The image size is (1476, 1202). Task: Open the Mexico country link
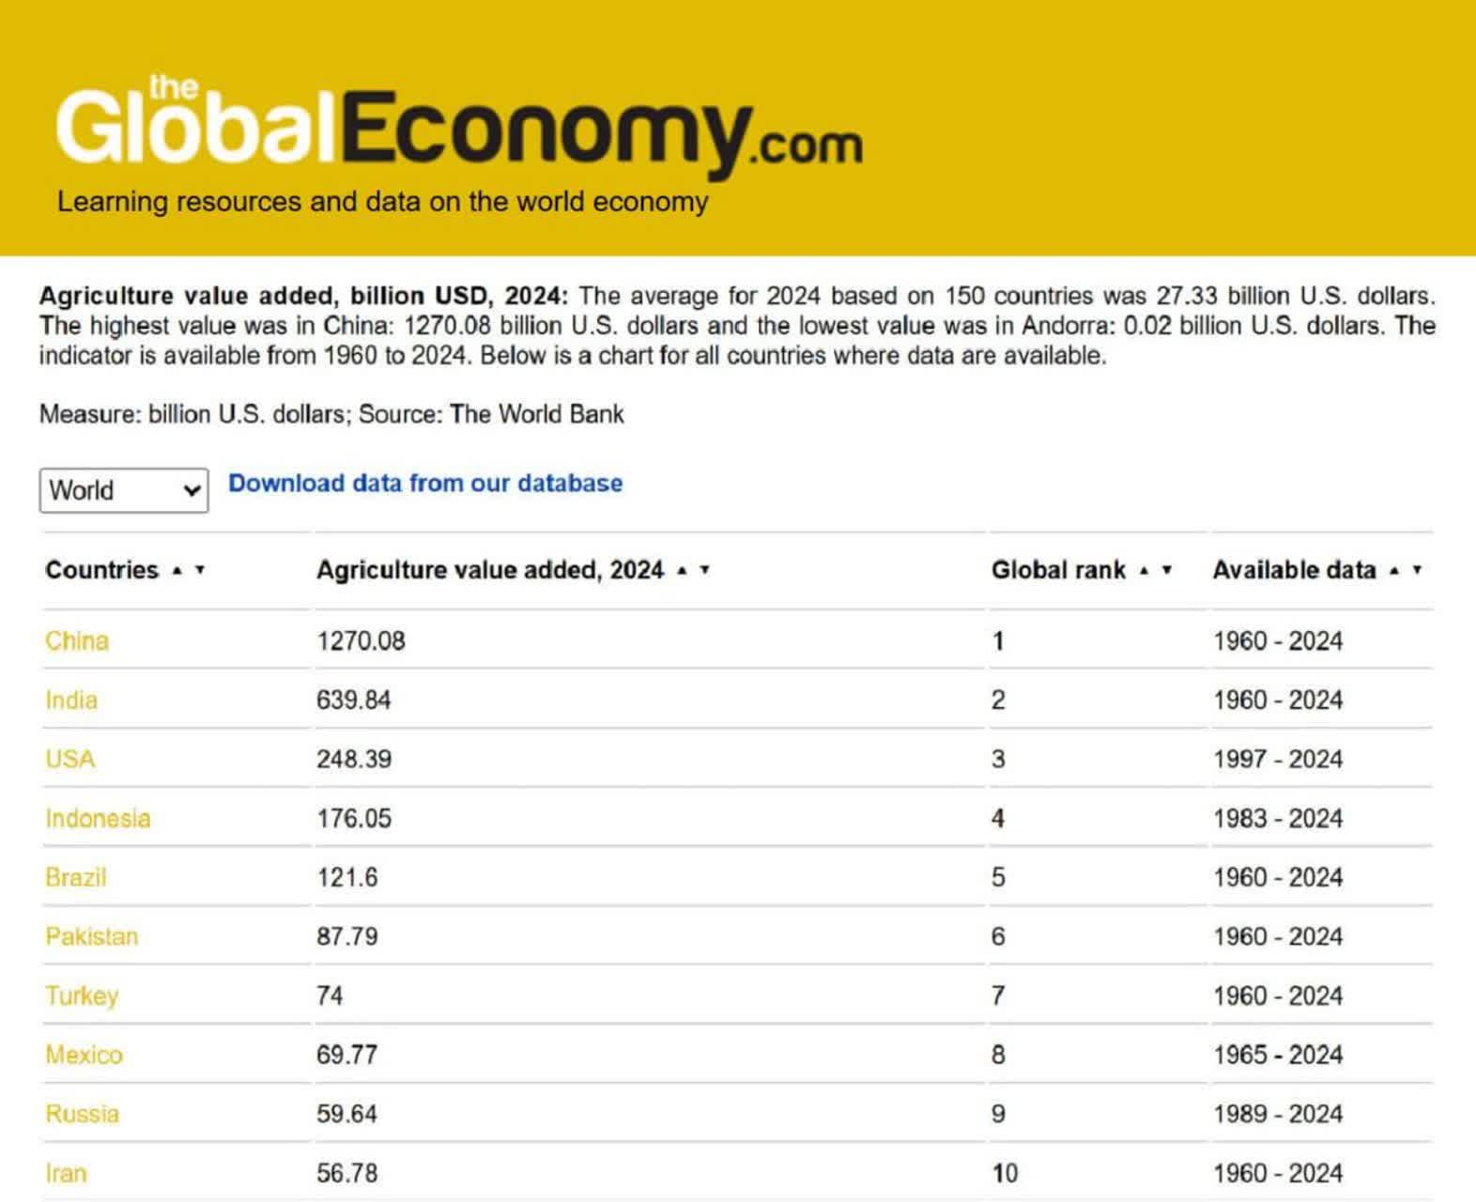(x=85, y=1055)
